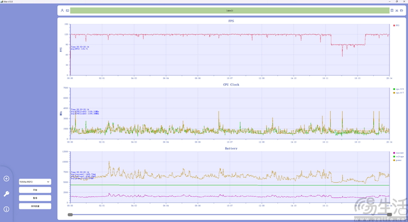Toggle the voltage series in Battery legend
408x222 pixels.
click(x=399, y=157)
